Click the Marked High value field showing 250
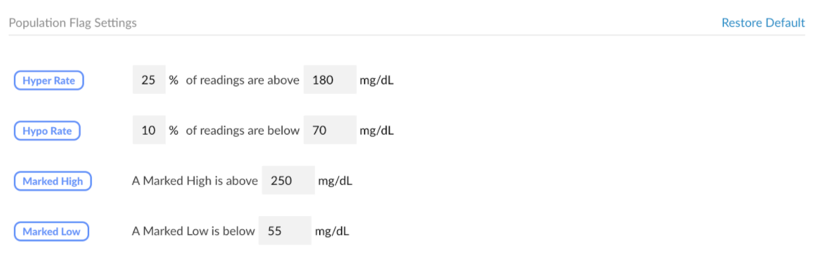Screen dimensions: 819x265 [x=288, y=180]
